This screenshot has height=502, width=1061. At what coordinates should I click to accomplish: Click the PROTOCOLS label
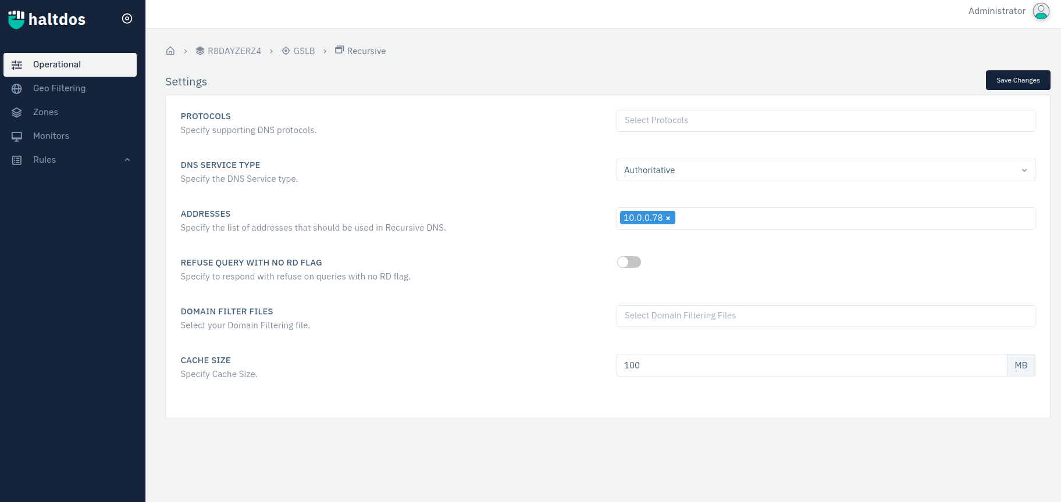pos(205,116)
